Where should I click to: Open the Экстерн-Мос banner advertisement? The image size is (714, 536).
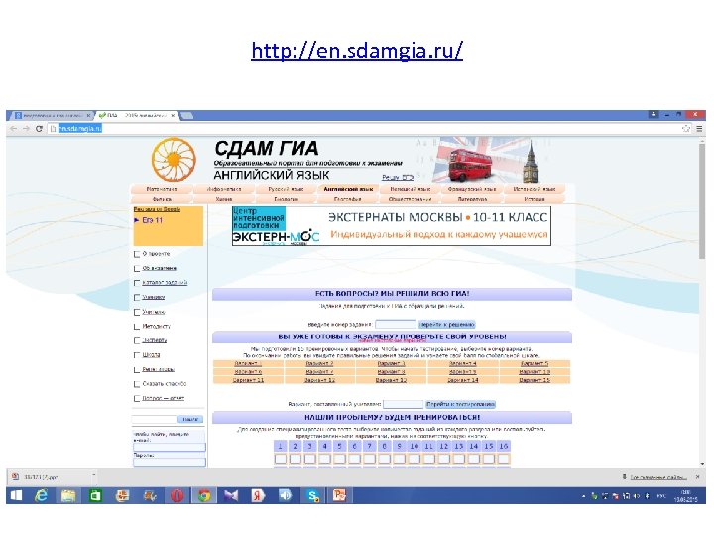pyautogui.click(x=392, y=226)
